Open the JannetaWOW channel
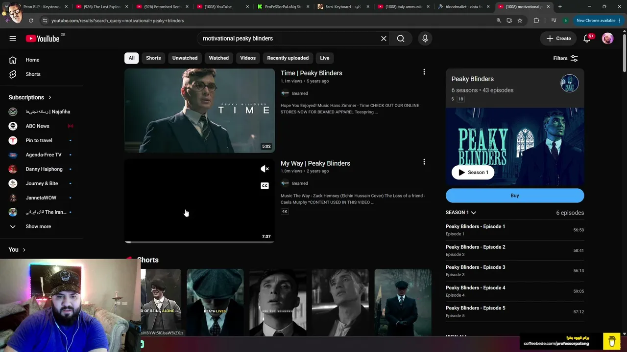This screenshot has width=627, height=352. click(x=41, y=198)
